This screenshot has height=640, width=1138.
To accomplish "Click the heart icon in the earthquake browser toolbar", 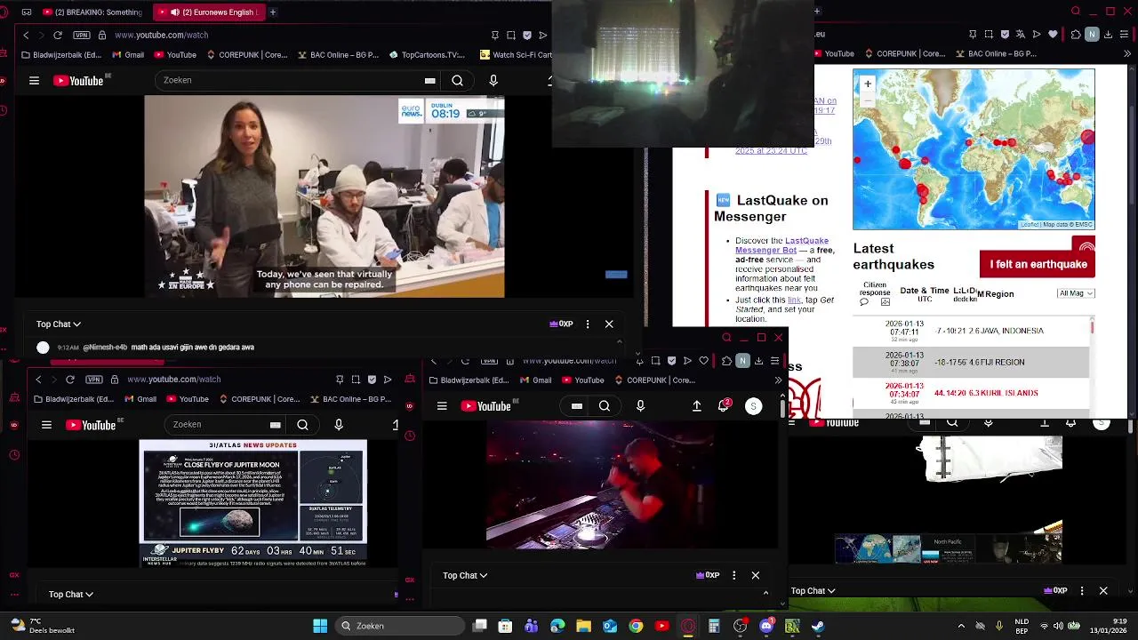I will pyautogui.click(x=1054, y=35).
